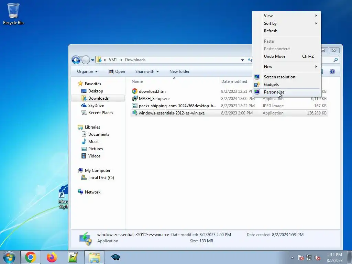Click the Action Center flag icon
This screenshot has height=264, width=352.
click(300, 257)
